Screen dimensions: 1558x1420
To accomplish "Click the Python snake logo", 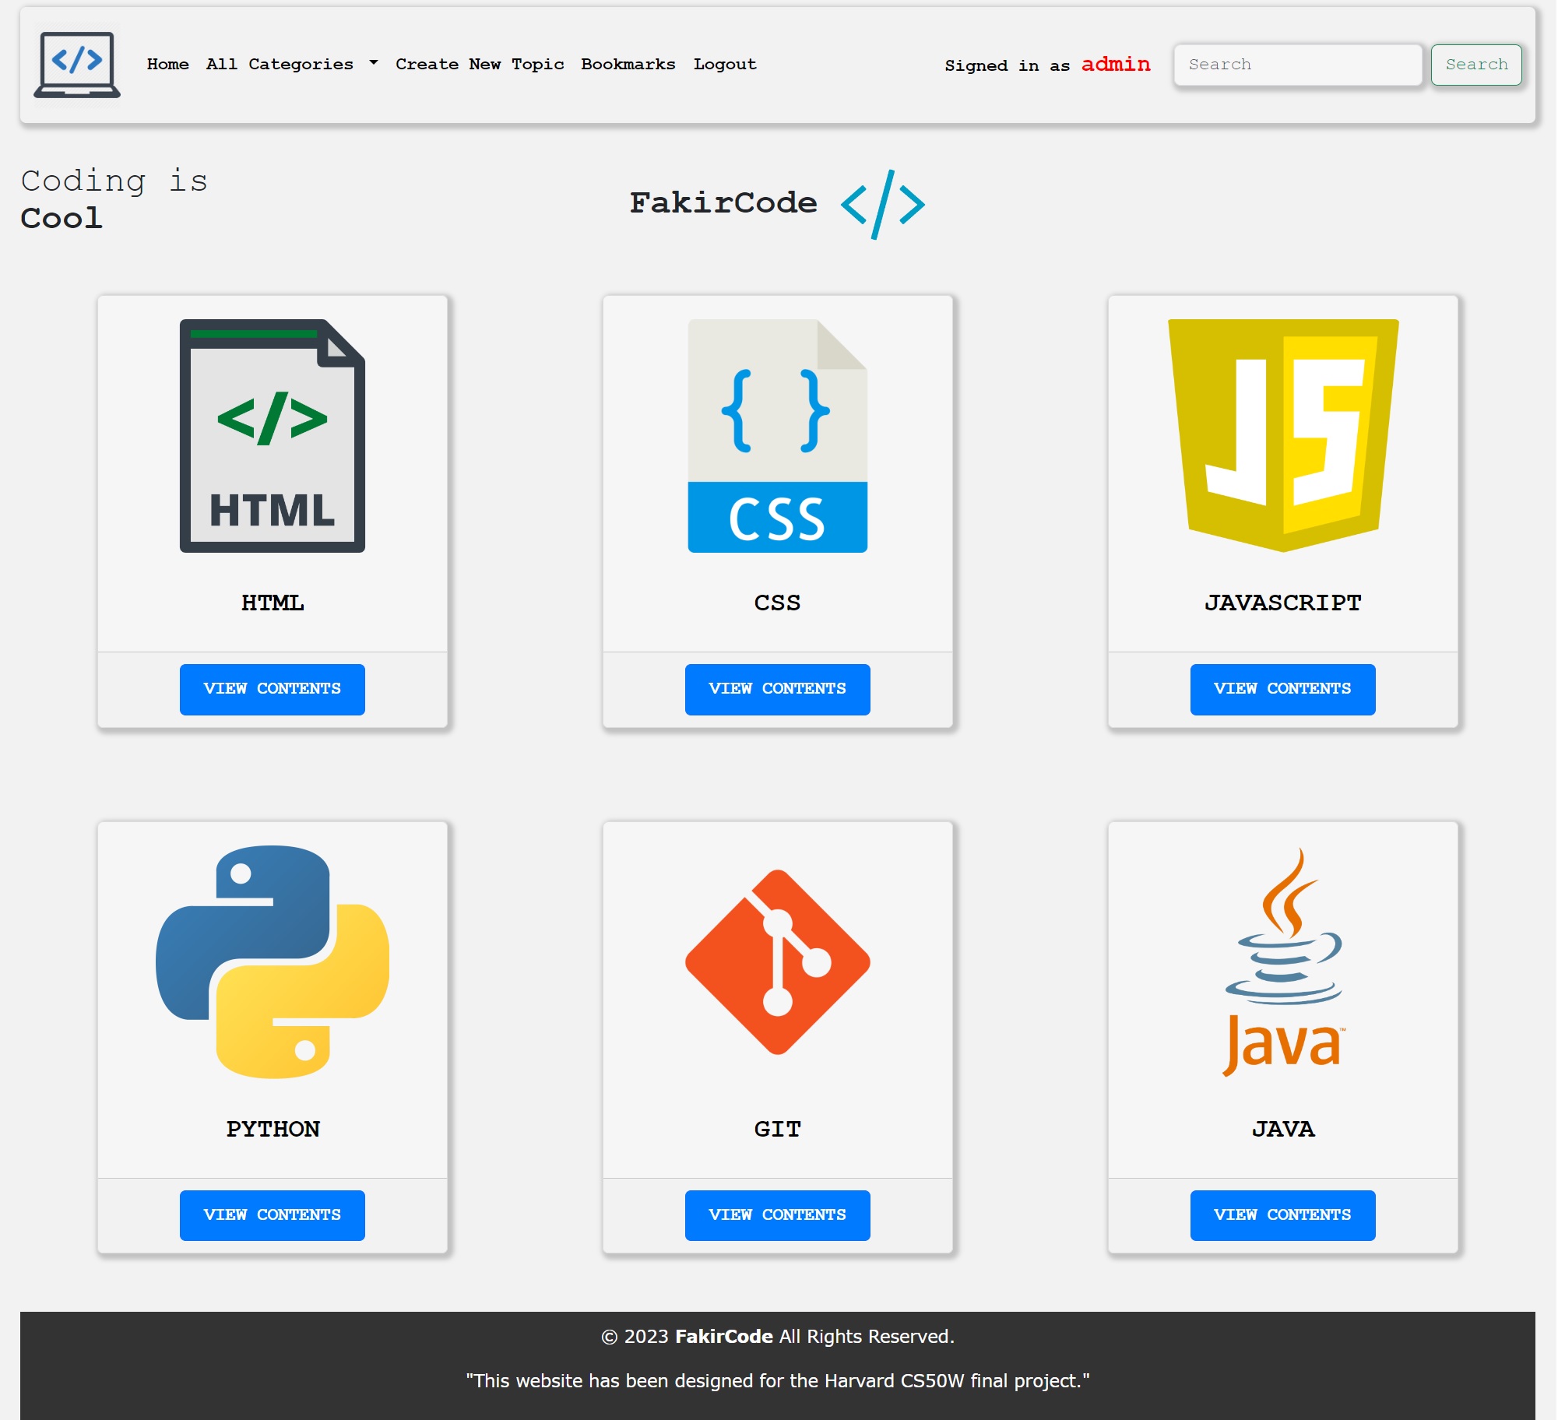I will click(272, 961).
